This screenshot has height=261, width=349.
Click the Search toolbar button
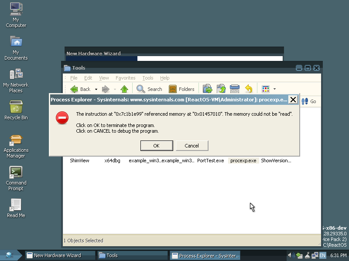coord(149,89)
